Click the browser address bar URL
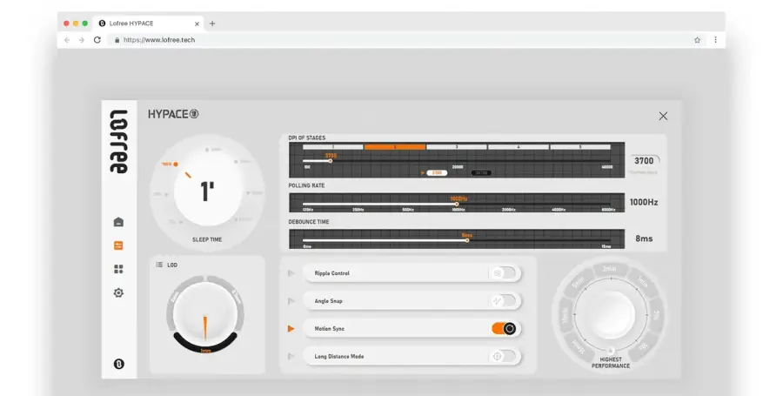Screen dimensions: 783x396 point(159,40)
